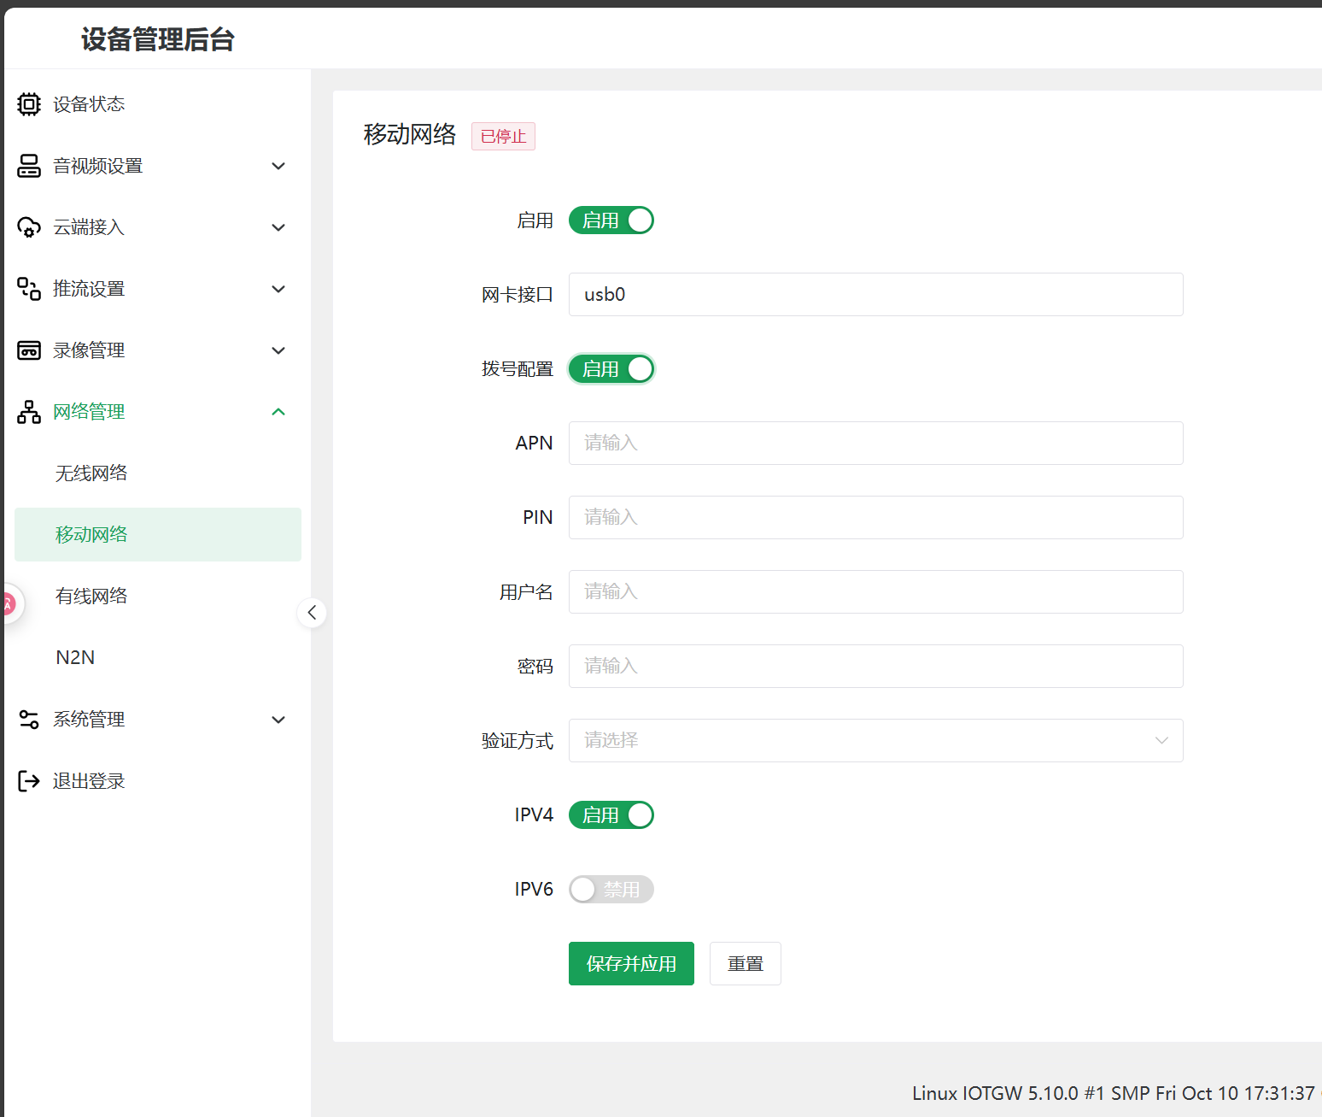Collapse the sidebar with the arrow handle
The height and width of the screenshot is (1117, 1322).
tap(312, 612)
